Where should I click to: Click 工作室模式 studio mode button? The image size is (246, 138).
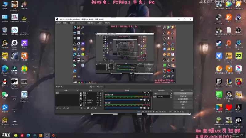[x=183, y=102]
